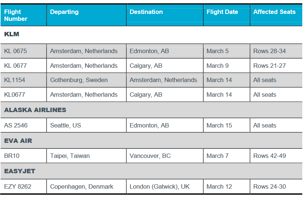
Task: Click the Destination column header
Action: click(165, 15)
